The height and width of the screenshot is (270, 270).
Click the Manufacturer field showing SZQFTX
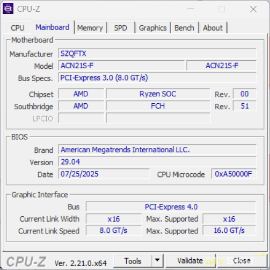157,53
